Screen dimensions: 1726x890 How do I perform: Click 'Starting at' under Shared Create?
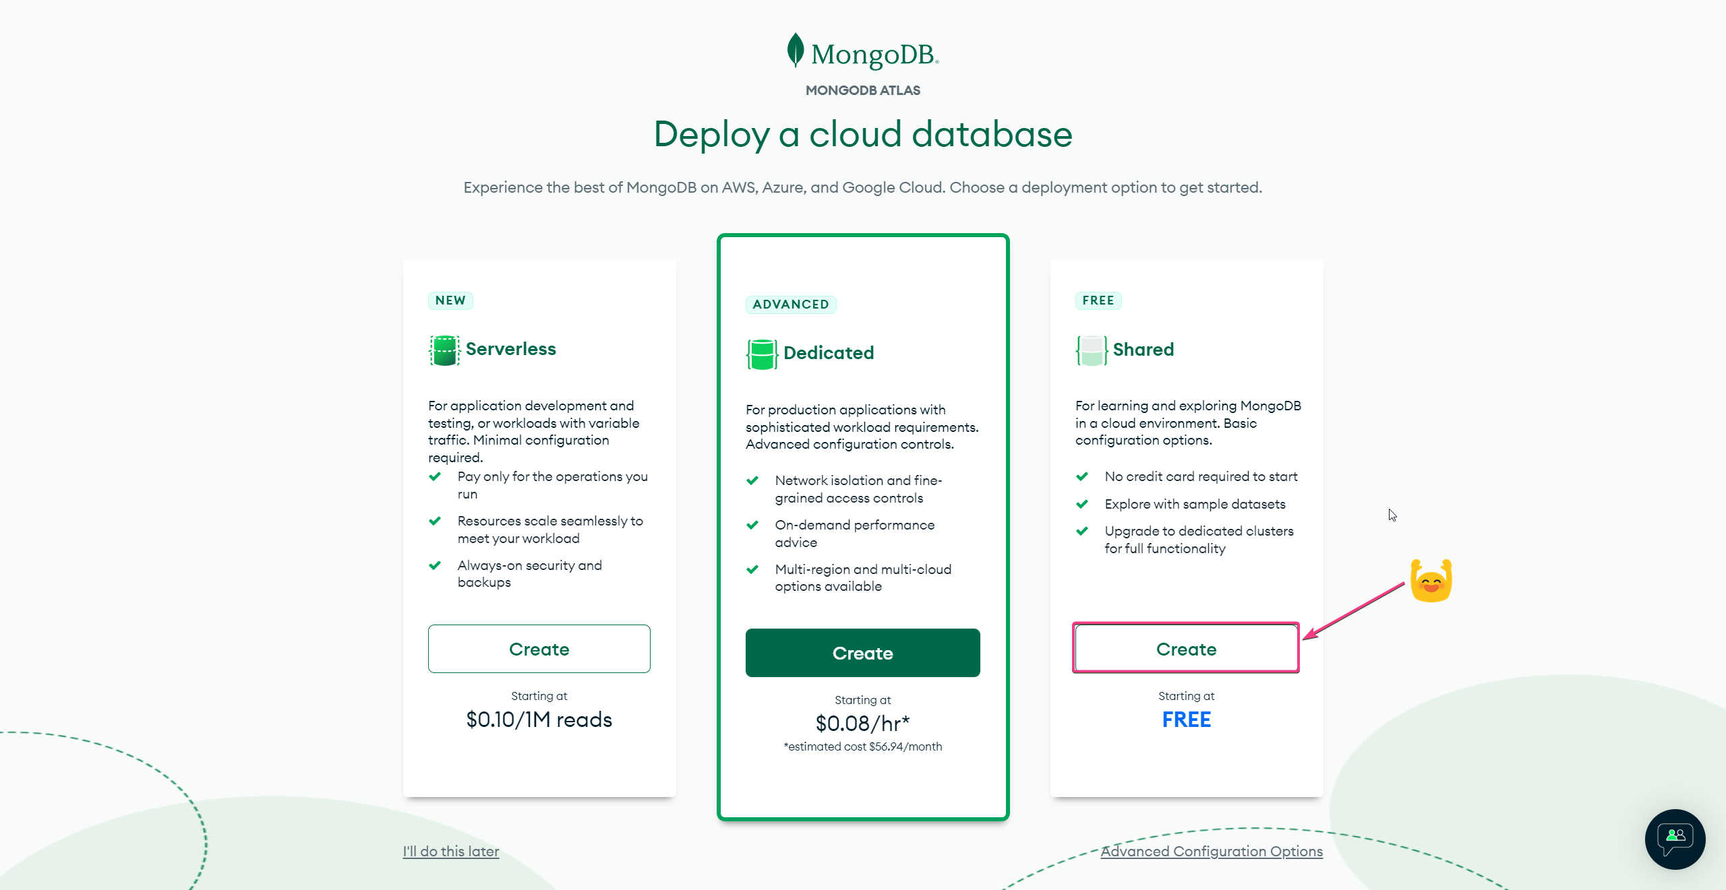1186,696
